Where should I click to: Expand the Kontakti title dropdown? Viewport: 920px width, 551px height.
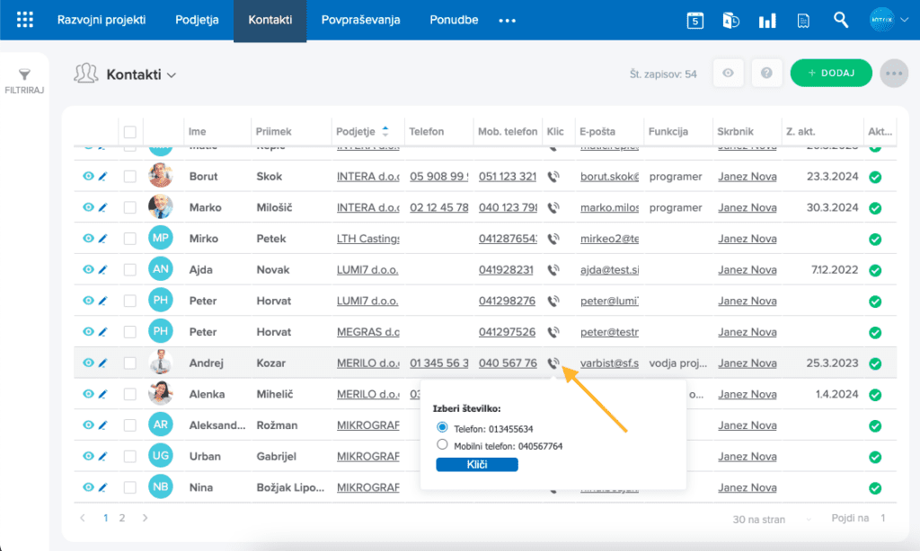(172, 74)
